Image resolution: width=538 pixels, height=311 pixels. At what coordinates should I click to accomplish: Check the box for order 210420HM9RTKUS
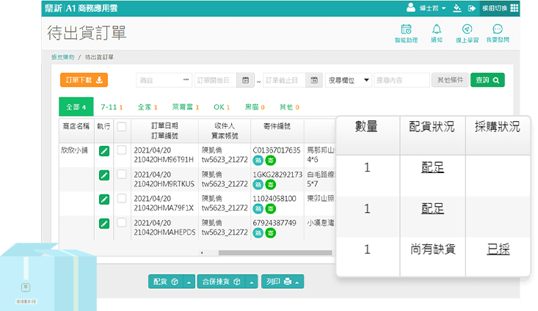(122, 175)
